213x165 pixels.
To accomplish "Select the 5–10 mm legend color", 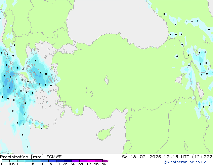I will point(37,161).
